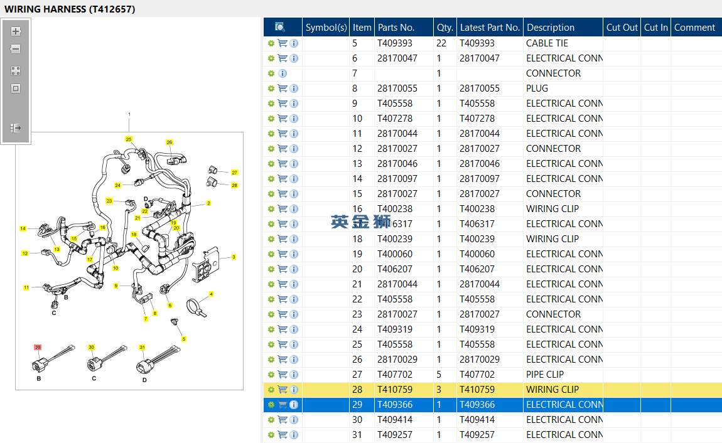Click the green gear for item 6

click(271, 58)
